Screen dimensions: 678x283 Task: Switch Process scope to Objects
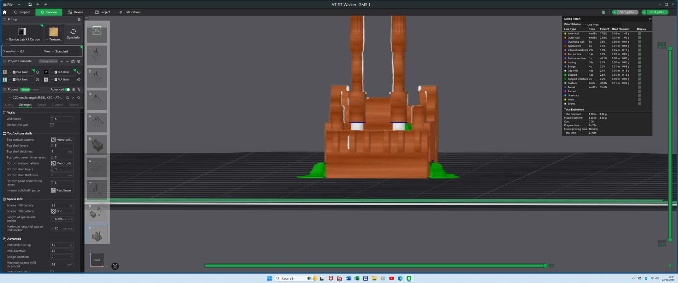(35, 90)
